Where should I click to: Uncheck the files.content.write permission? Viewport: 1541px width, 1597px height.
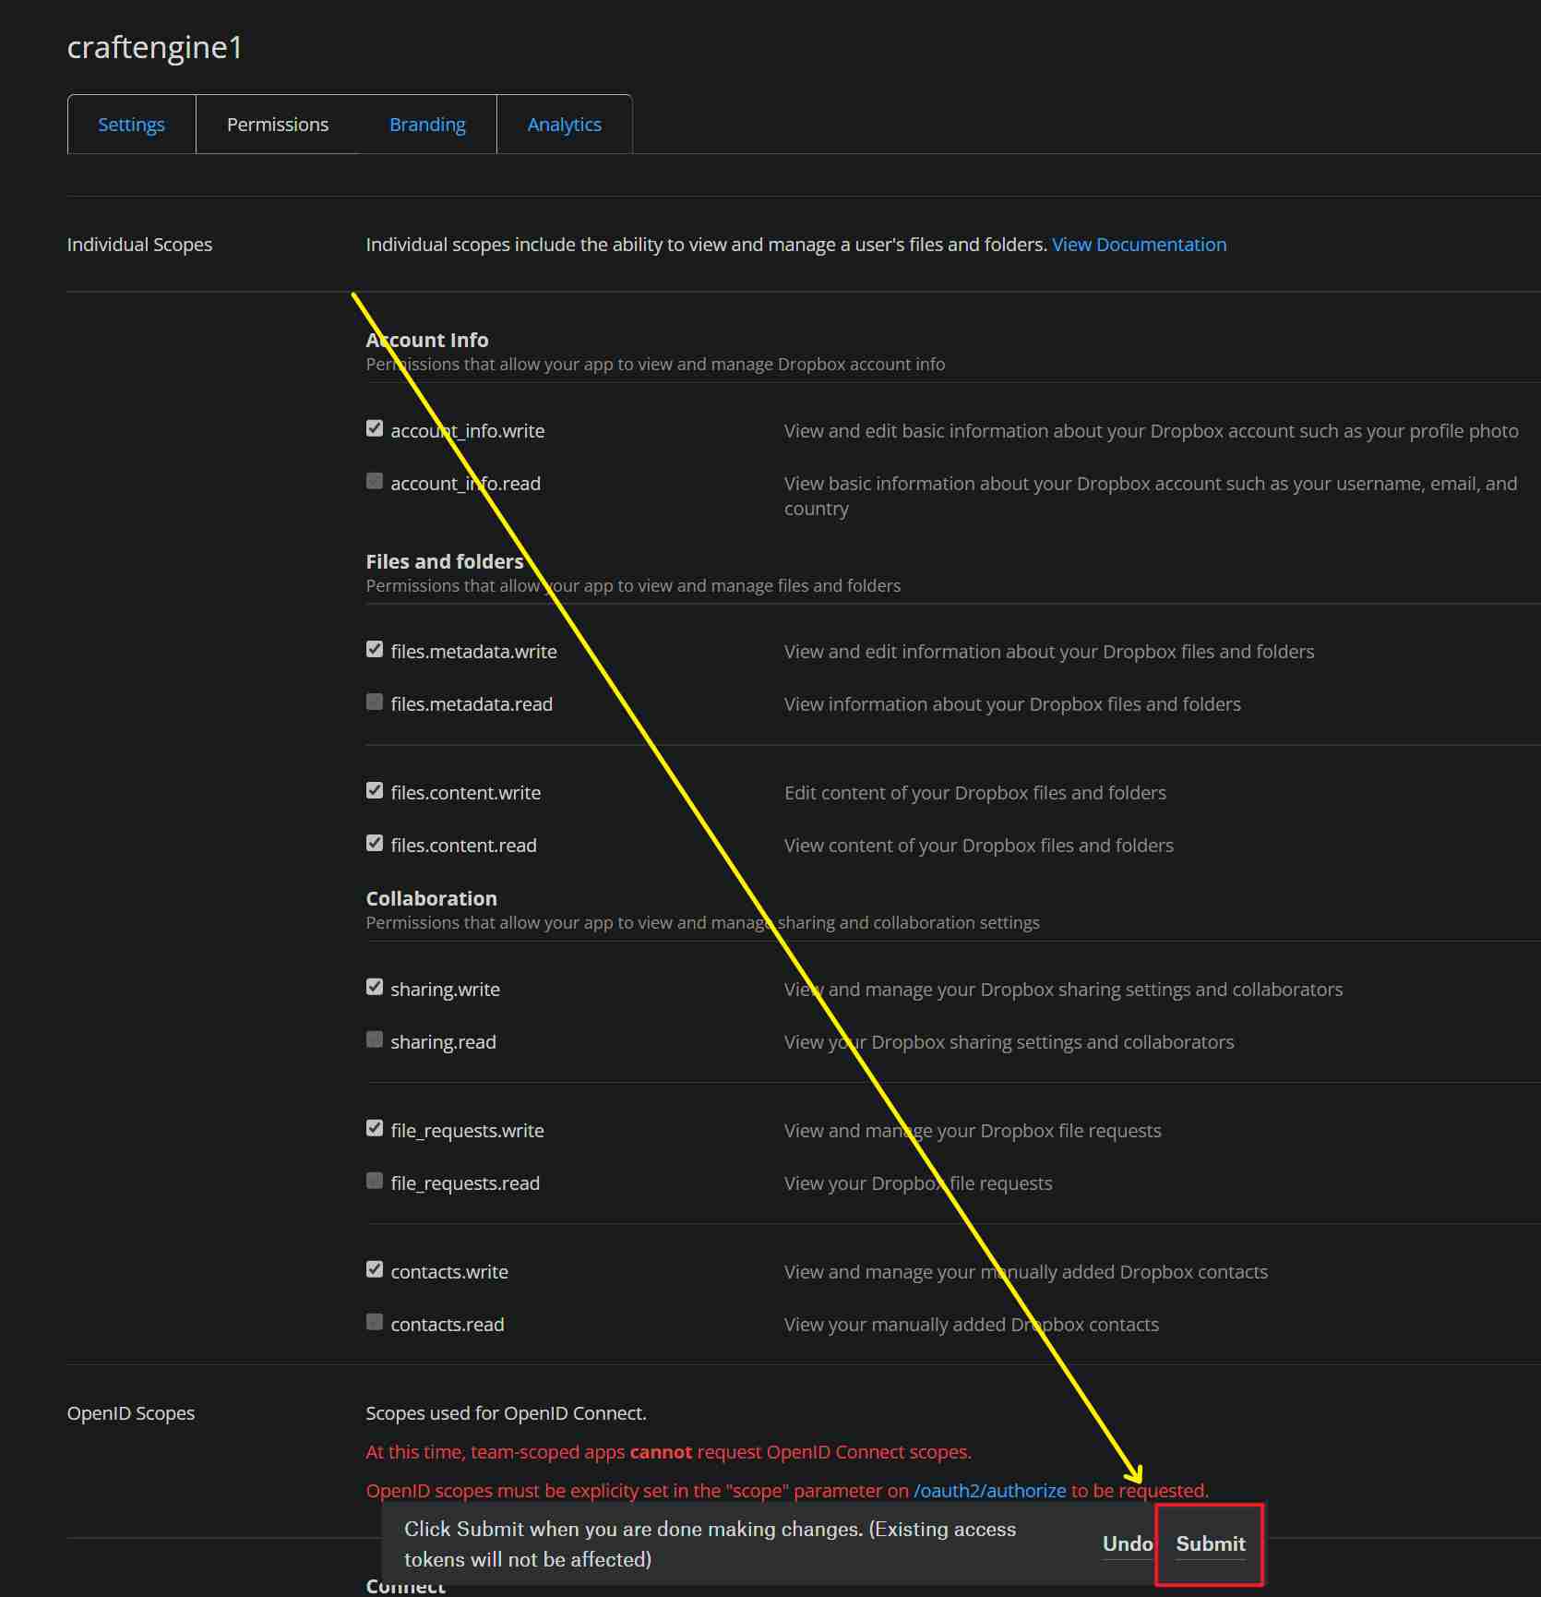tap(375, 790)
